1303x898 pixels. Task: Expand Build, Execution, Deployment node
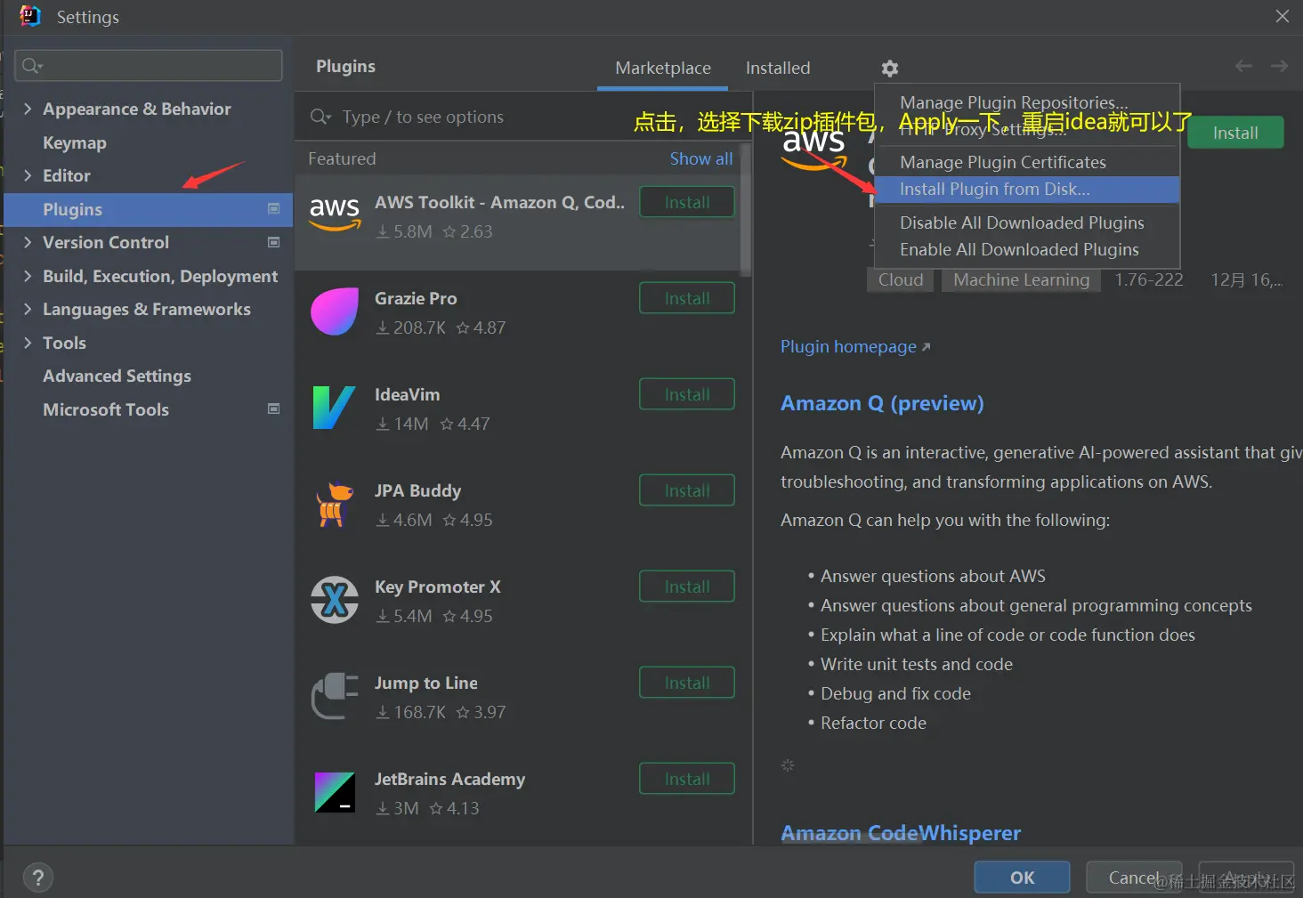tap(28, 276)
